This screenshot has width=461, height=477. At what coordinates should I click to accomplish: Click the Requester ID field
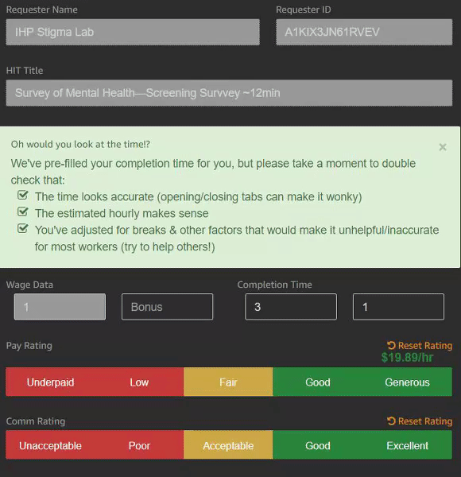[x=364, y=32]
